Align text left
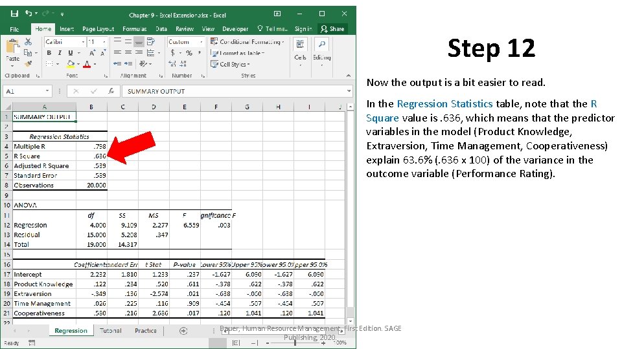Image resolution: width=622 pixels, height=349 pixels. (117, 52)
